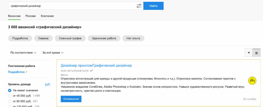
Task: Switch to list view of vacancies
Action: (257, 53)
